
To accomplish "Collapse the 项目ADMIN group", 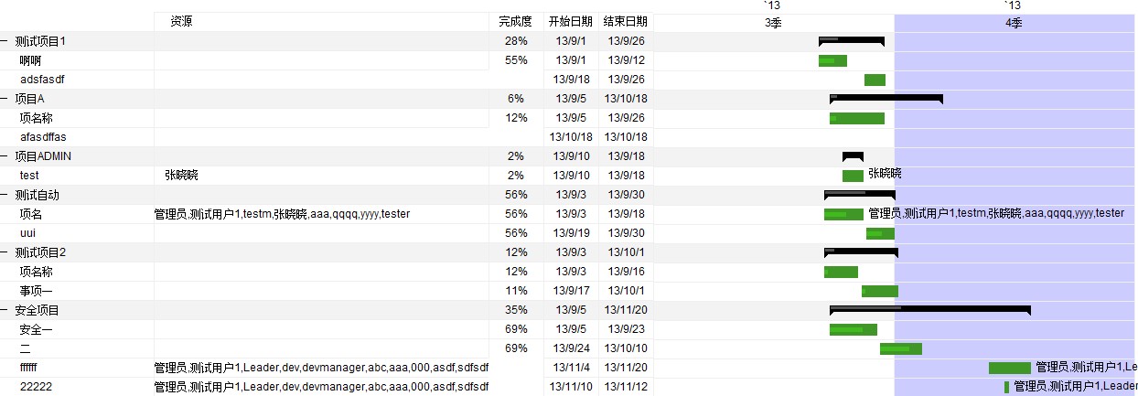I will (x=4, y=156).
